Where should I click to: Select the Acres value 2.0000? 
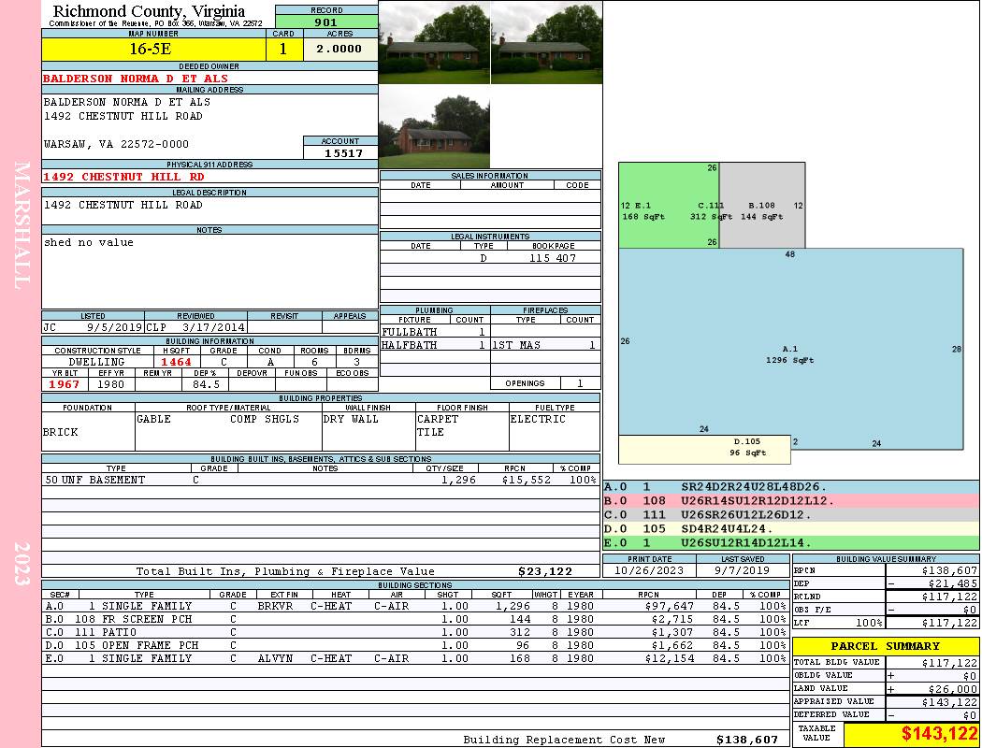coord(339,50)
